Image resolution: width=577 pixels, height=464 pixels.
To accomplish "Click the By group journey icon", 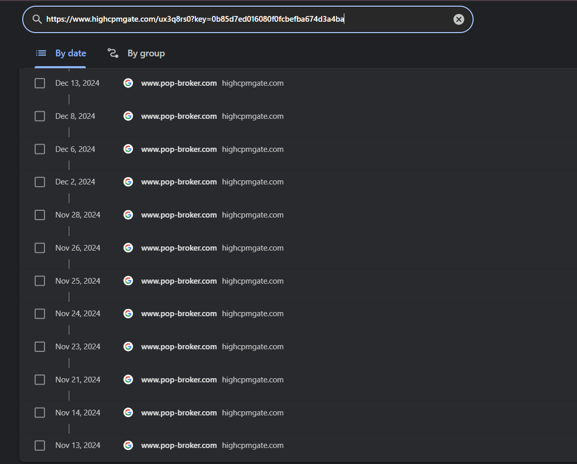I will pyautogui.click(x=113, y=53).
